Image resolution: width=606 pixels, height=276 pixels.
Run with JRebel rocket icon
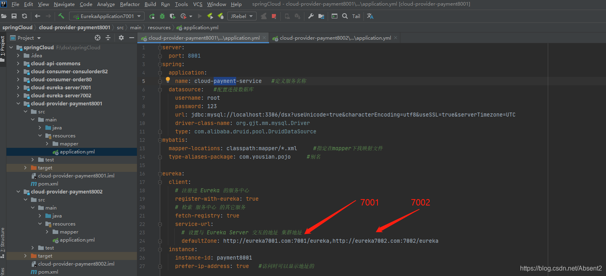[x=210, y=16]
